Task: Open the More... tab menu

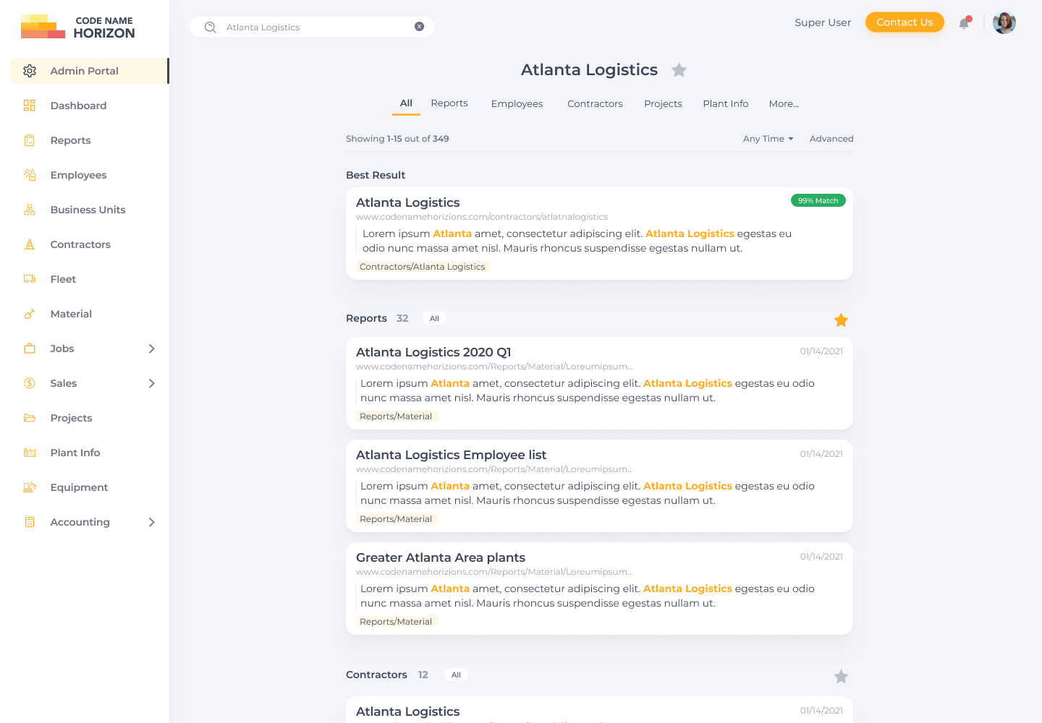Action: [784, 104]
